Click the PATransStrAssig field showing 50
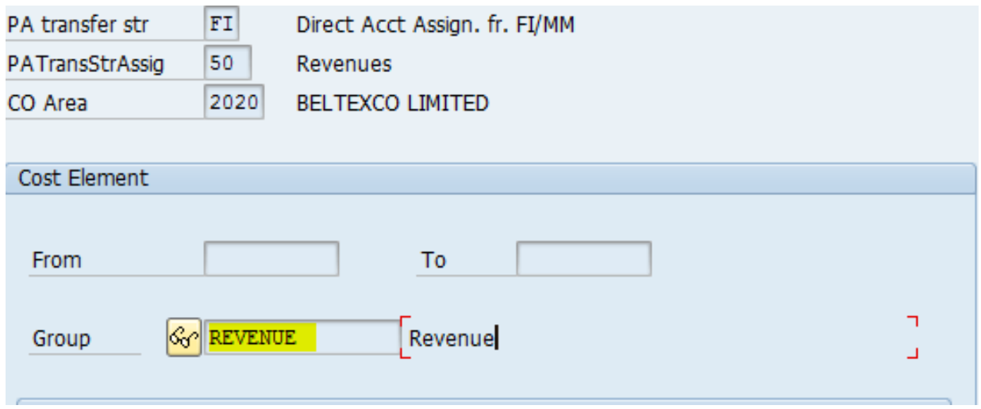Screen dimensions: 981x409 point(227,63)
